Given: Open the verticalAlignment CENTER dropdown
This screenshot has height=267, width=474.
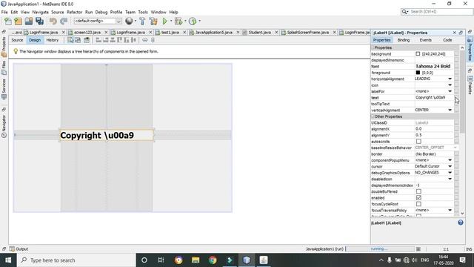Looking at the screenshot, I should (450, 111).
